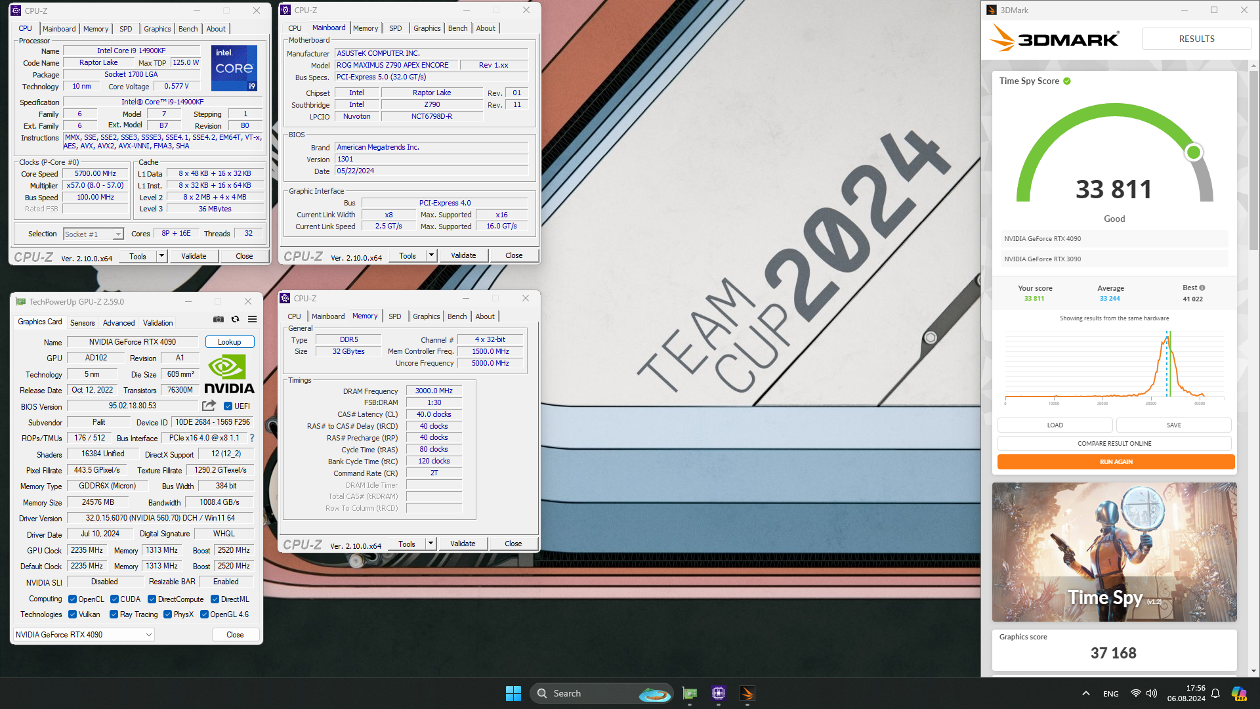The height and width of the screenshot is (709, 1260).
Task: Click LOAD button in 3DMark
Action: [x=1055, y=425]
